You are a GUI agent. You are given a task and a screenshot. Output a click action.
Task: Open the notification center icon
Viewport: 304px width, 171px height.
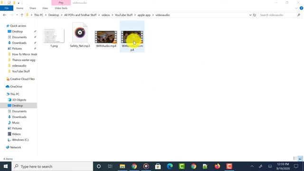point(296,166)
